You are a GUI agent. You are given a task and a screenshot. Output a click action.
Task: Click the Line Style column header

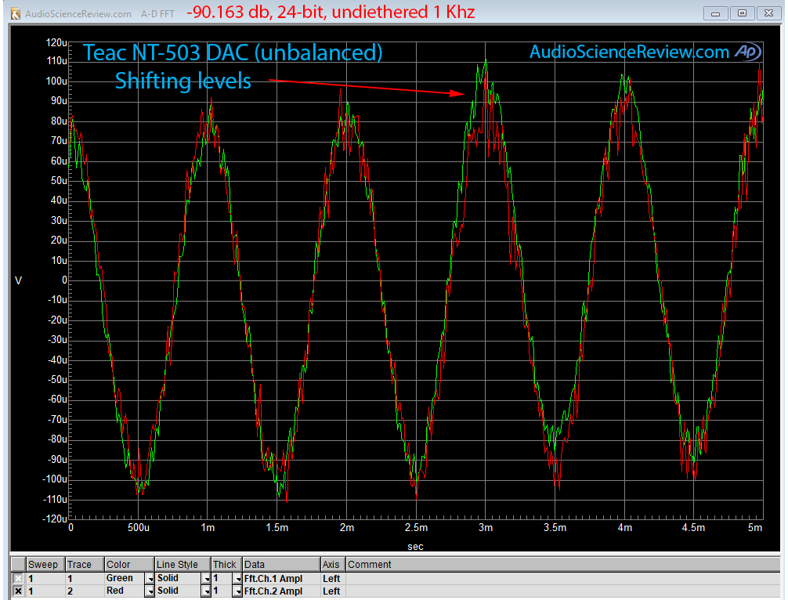183,564
